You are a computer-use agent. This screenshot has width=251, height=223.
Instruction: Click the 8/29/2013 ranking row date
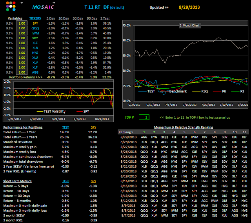tap(129, 137)
